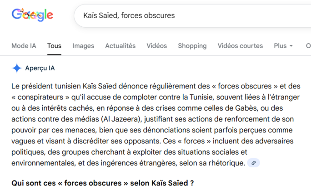Open the Vidéos courtes tab
Image resolution: width=311 pixels, height=190 pixels.
(x=240, y=46)
